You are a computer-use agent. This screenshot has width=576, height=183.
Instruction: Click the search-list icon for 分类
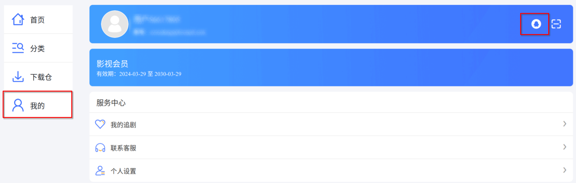pyautogui.click(x=18, y=48)
